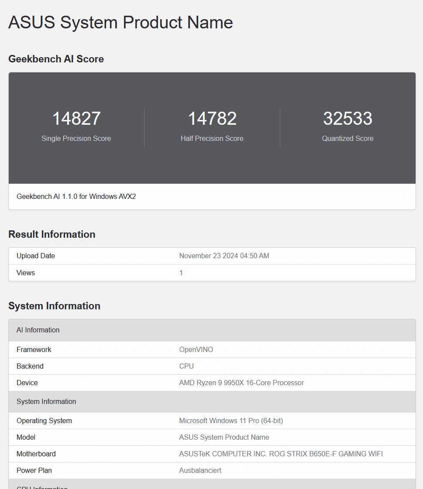Select the CPU backend value

coord(186,366)
